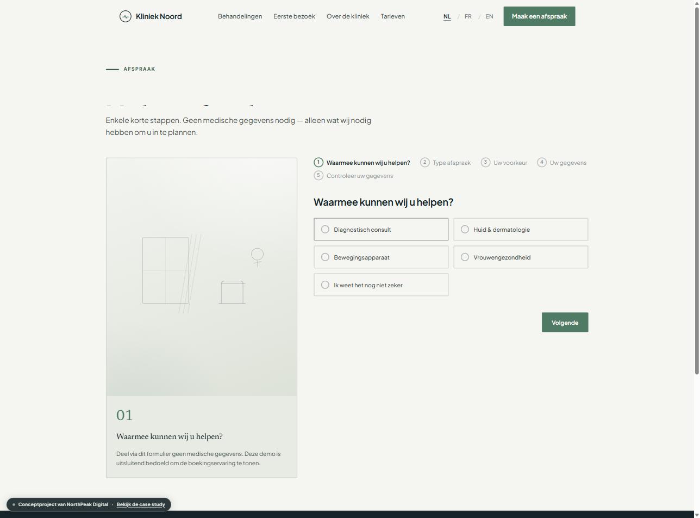The height and width of the screenshot is (518, 700).
Task: Click the 'Maak een afspraak' button
Action: 539,16
